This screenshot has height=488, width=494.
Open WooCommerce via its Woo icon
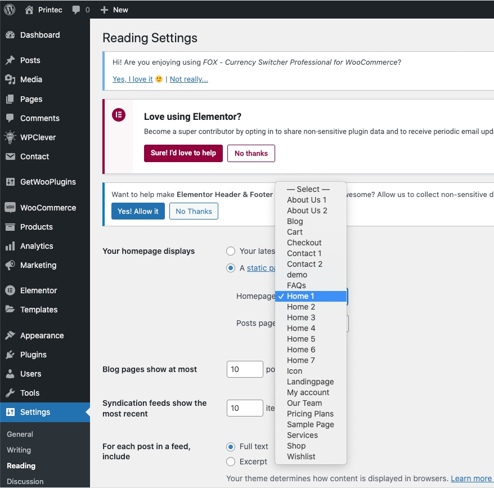click(10, 208)
